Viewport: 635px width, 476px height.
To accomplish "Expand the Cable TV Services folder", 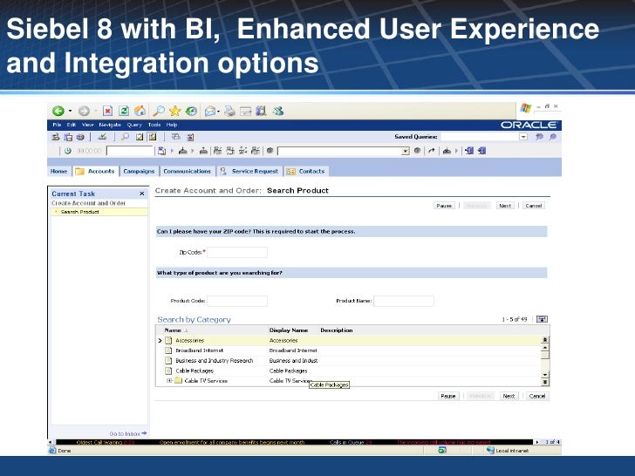I will click(x=169, y=381).
